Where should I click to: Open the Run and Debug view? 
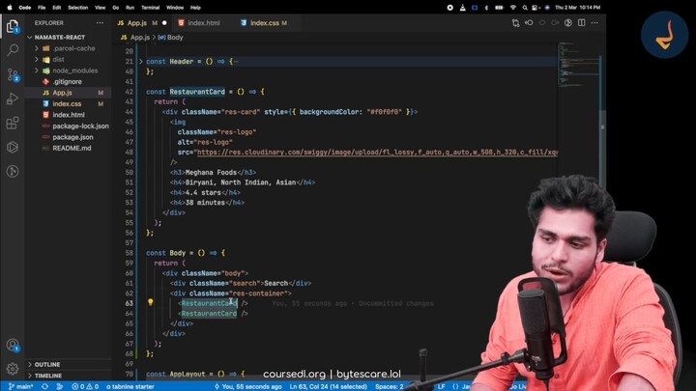[x=13, y=98]
